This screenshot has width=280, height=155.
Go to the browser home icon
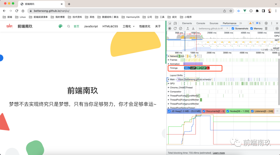click(x=23, y=11)
